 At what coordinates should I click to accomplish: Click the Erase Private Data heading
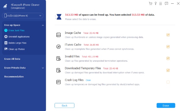pyautogui.click(x=15, y=68)
